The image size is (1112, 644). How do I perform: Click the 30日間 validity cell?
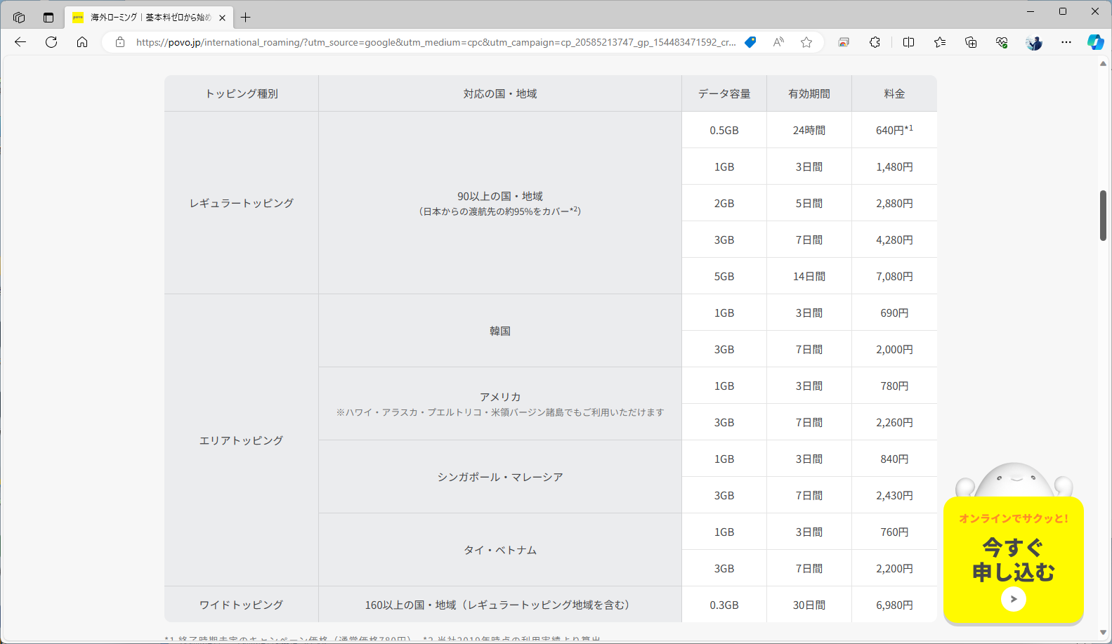coord(809,605)
